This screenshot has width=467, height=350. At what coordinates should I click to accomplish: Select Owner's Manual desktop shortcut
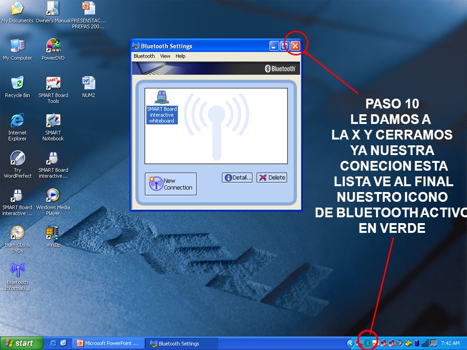click(53, 12)
